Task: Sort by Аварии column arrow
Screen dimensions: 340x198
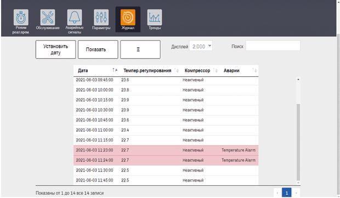Action: click(x=254, y=70)
